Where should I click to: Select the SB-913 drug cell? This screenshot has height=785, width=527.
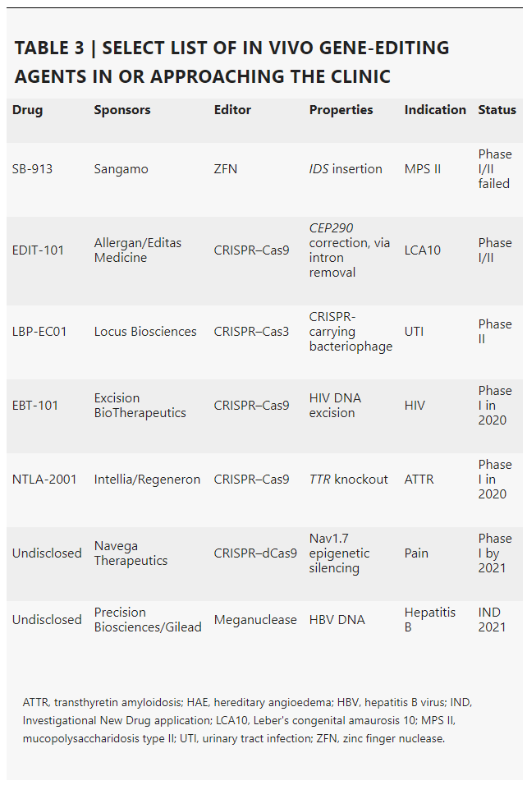(x=32, y=169)
